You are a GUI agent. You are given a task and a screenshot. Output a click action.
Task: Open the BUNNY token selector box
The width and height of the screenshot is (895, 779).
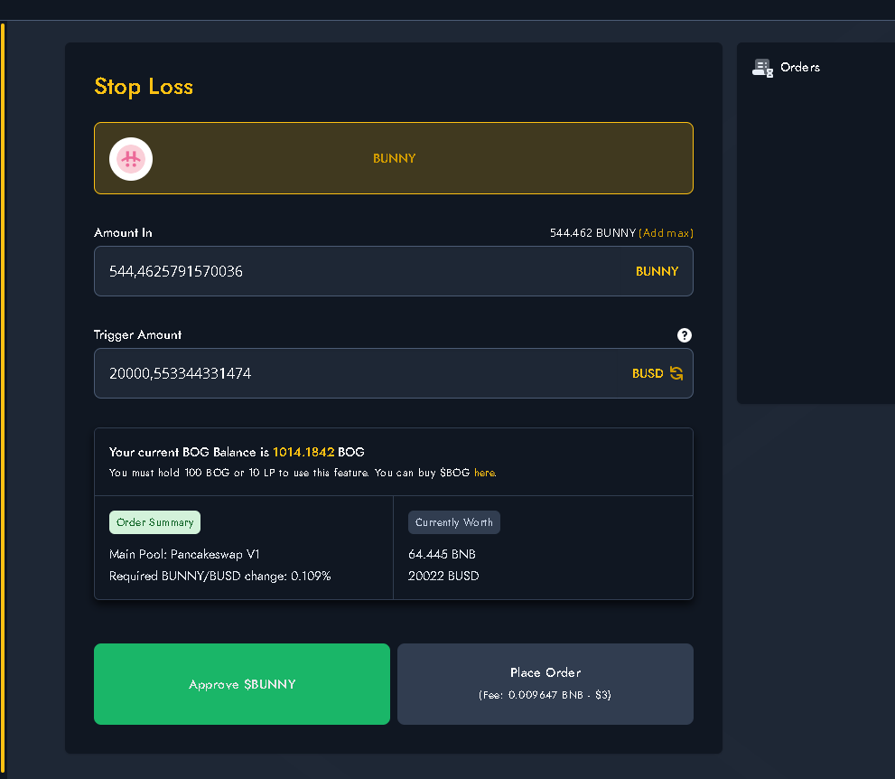(393, 158)
